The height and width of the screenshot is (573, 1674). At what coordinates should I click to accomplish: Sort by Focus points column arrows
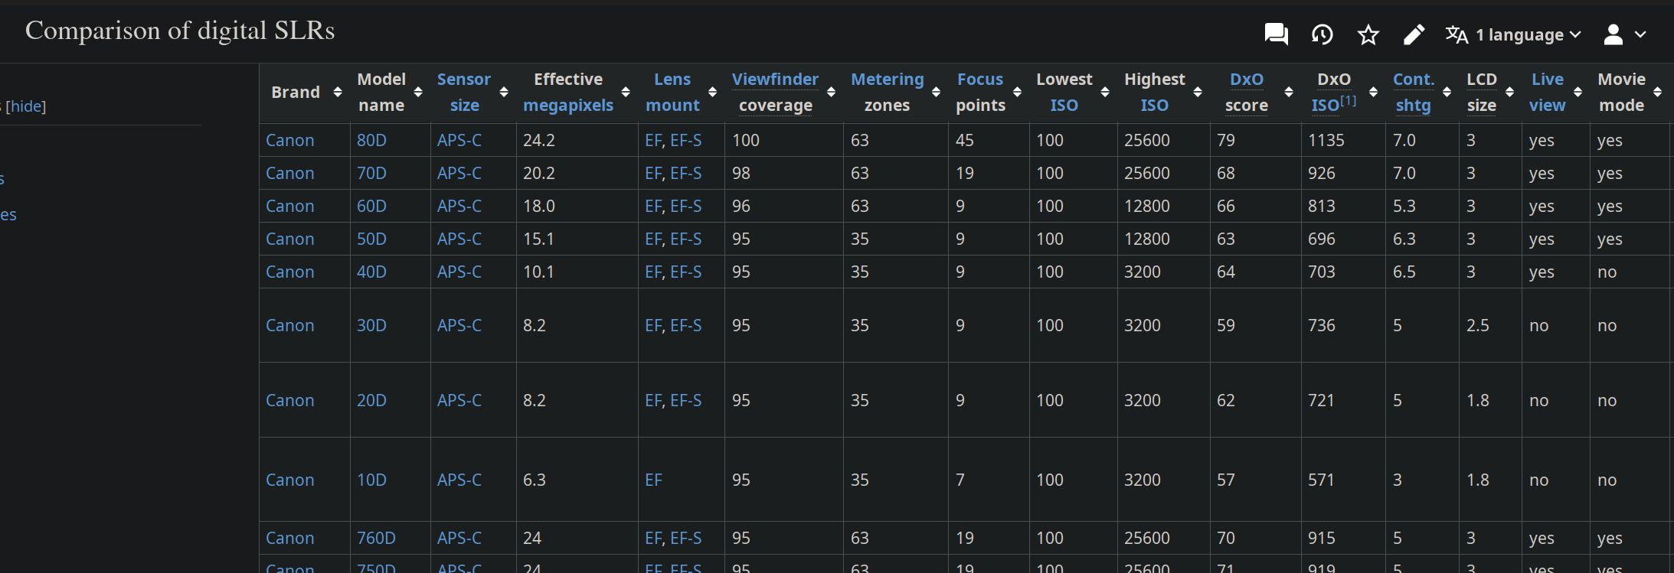[x=1017, y=92]
